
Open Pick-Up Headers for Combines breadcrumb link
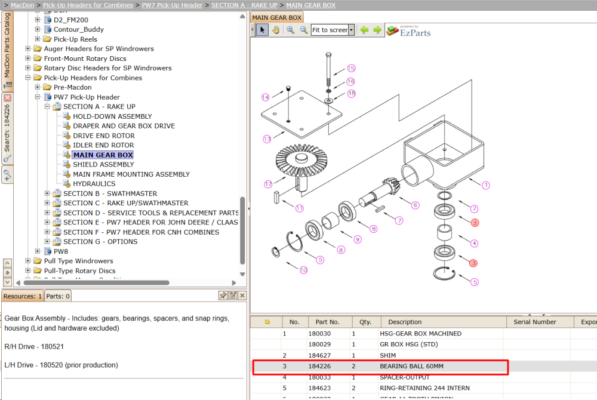click(88, 5)
